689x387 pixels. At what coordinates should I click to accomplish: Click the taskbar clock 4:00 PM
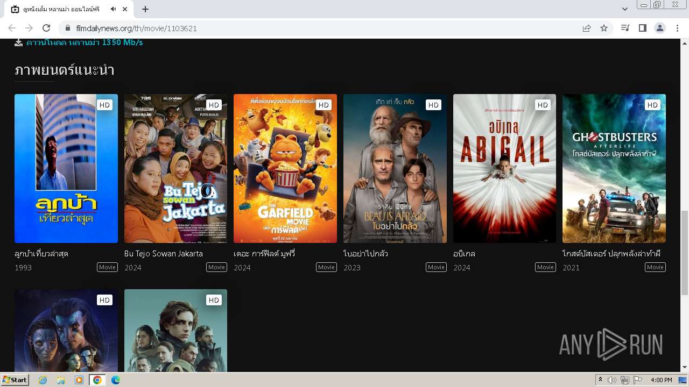661,380
